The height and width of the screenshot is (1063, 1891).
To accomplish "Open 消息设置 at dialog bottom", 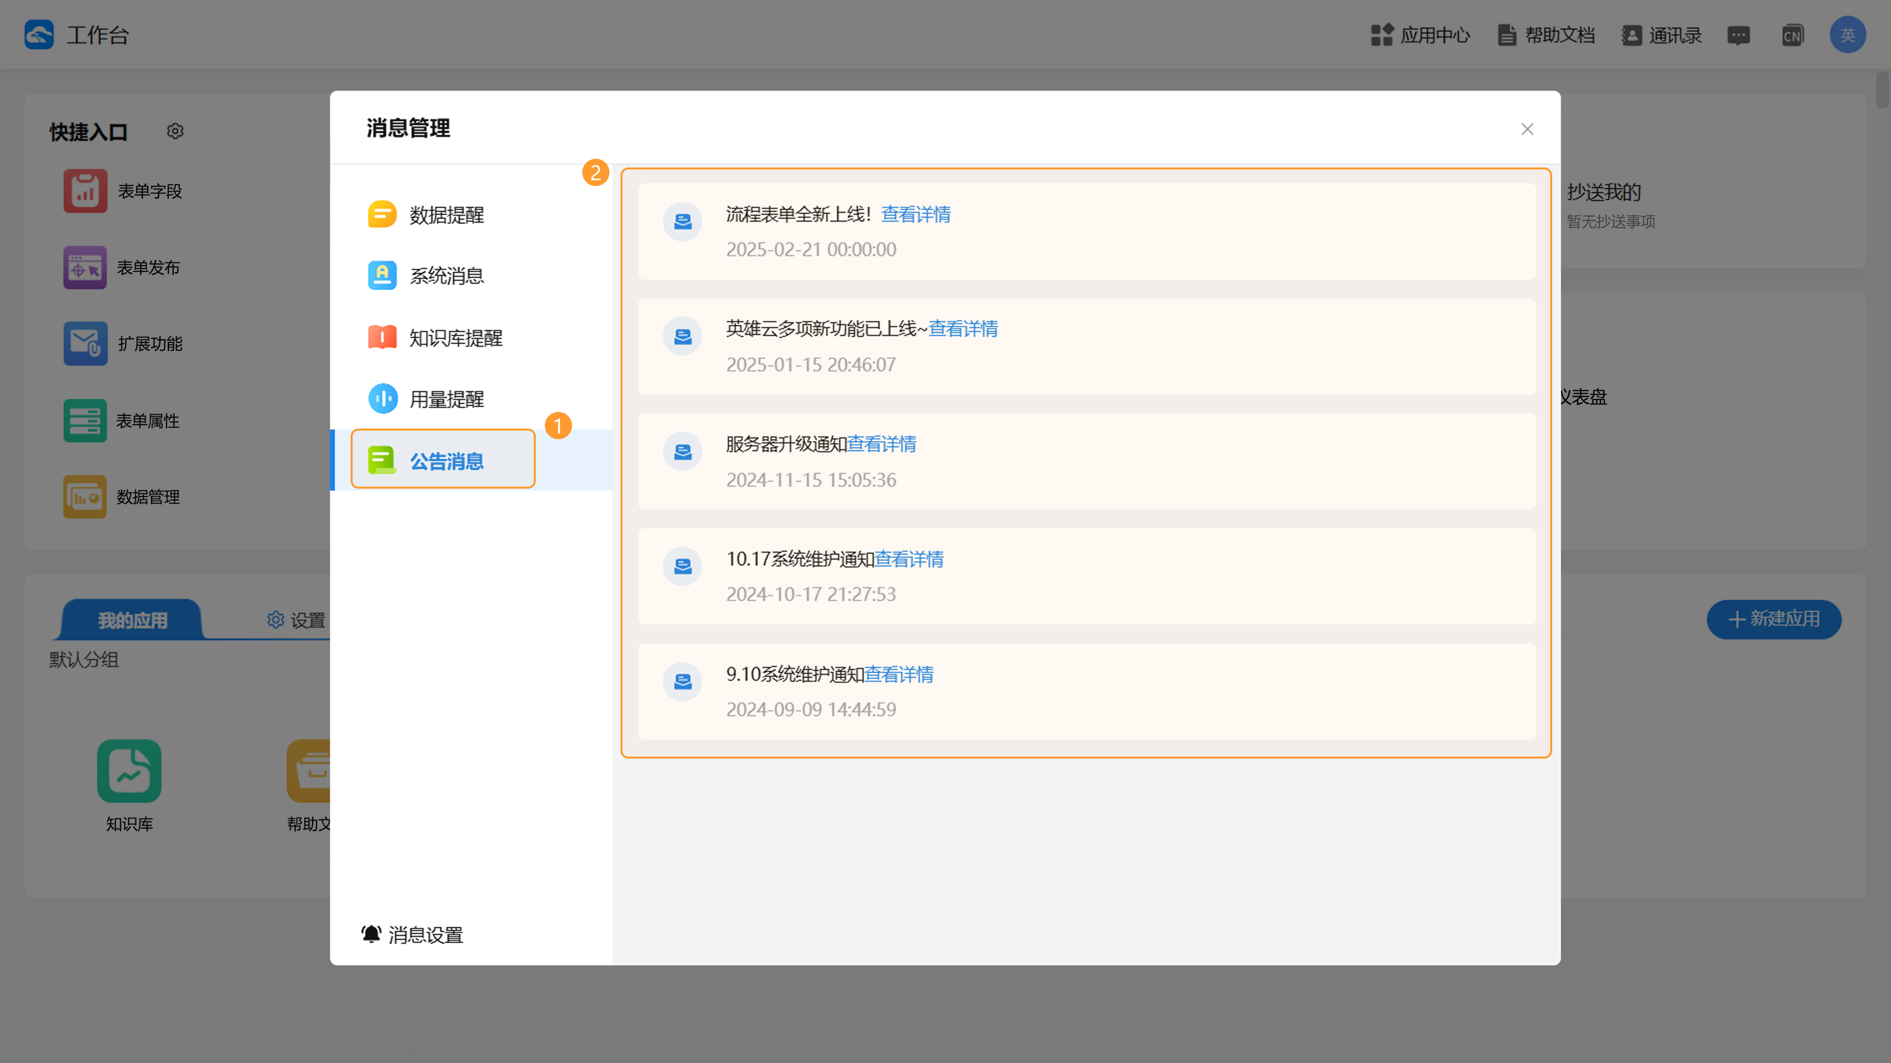I will coord(412,934).
